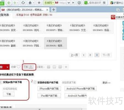Viewport: 124px width, 110px height.
Task: Click Android Pad客户端 download button
Action: click(76, 96)
